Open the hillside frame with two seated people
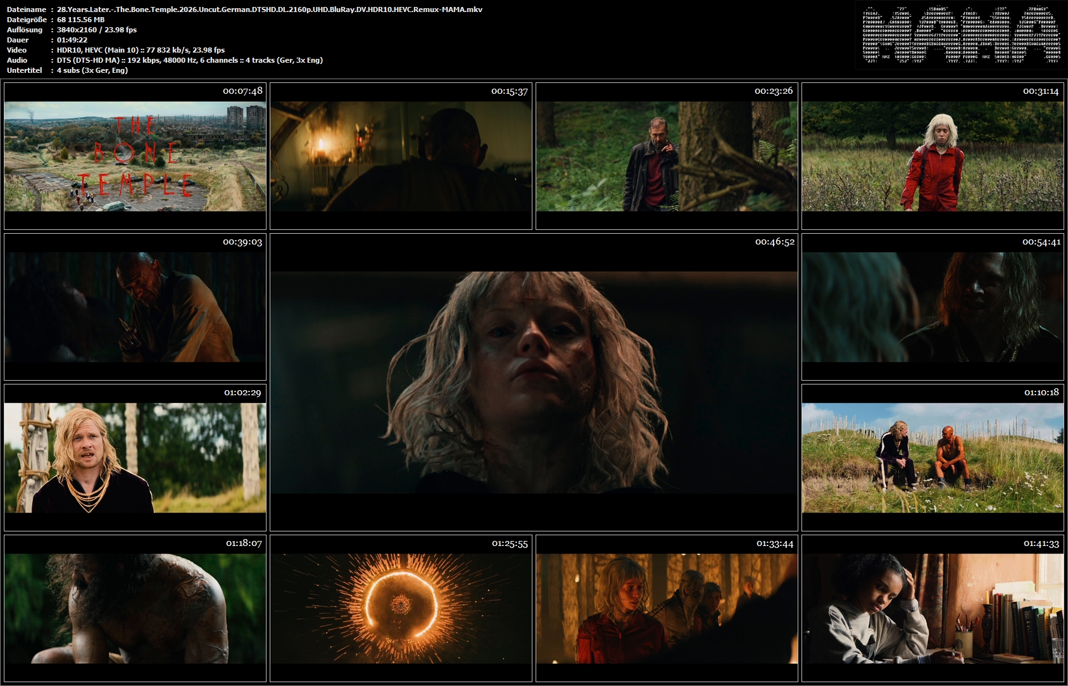The height and width of the screenshot is (686, 1068). (933, 457)
